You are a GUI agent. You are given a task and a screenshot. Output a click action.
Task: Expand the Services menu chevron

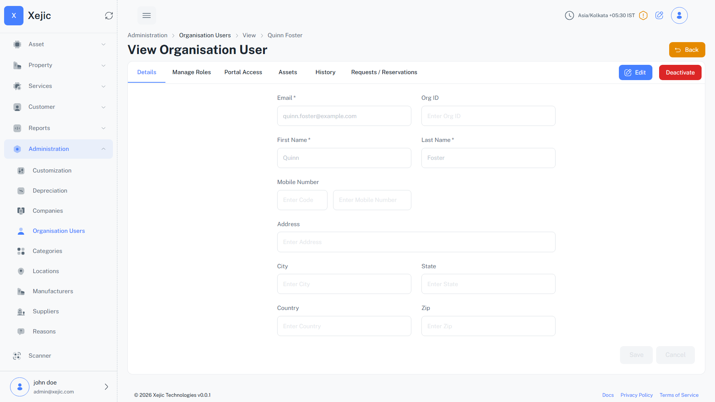104,86
